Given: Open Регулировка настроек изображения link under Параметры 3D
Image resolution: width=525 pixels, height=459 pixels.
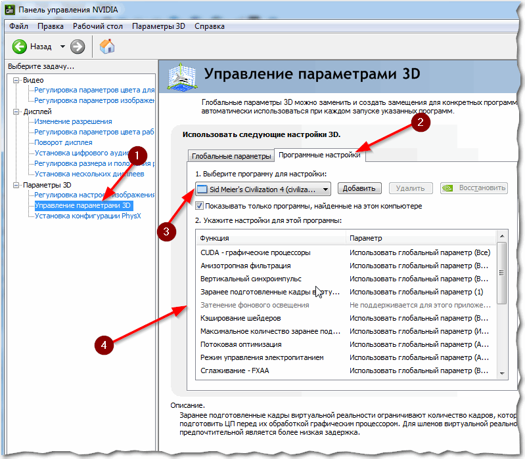Looking at the screenshot, I should coord(95,195).
